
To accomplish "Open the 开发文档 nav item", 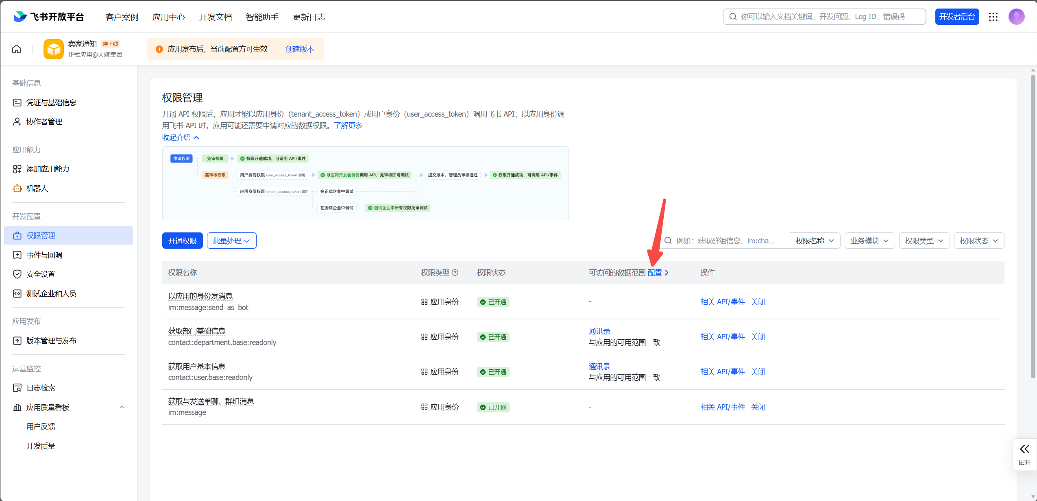I will [x=216, y=17].
